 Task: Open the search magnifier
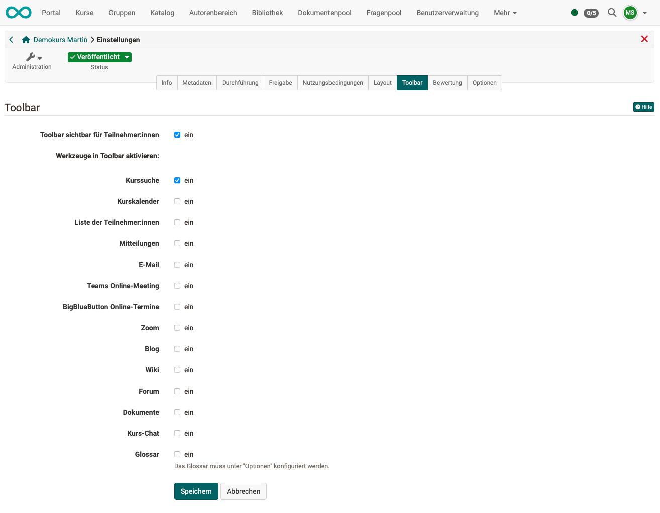point(612,13)
